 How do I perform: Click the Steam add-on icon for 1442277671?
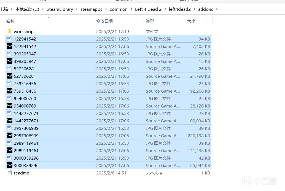[x=10, y=121]
